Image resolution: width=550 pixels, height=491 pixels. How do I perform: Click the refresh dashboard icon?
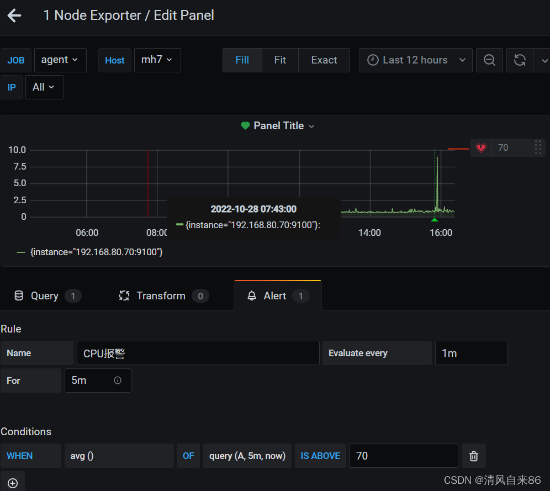tap(520, 60)
